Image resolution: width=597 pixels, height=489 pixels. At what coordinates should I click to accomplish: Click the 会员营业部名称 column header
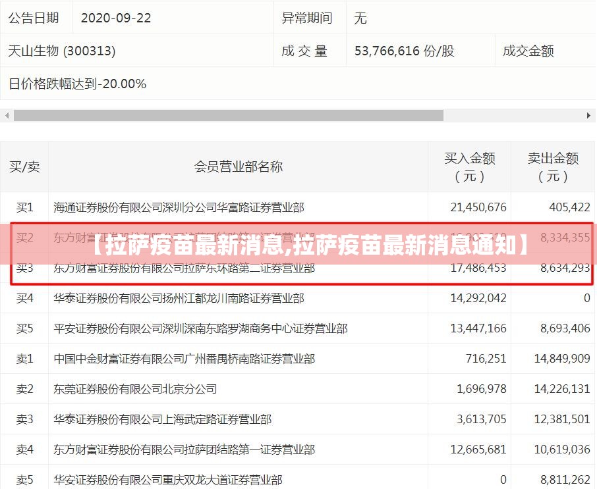239,167
